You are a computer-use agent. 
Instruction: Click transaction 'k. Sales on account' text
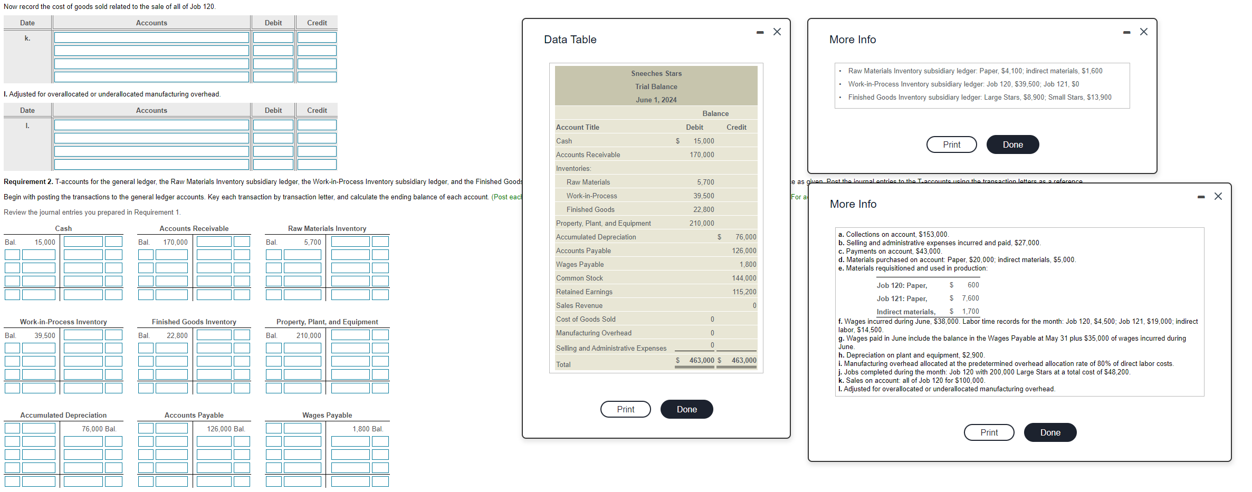pos(912,380)
